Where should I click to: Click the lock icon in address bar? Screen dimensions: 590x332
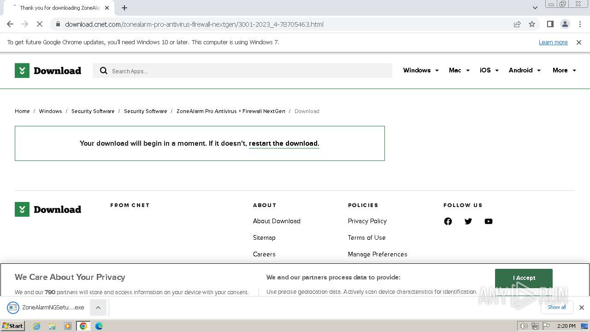pyautogui.click(x=58, y=24)
